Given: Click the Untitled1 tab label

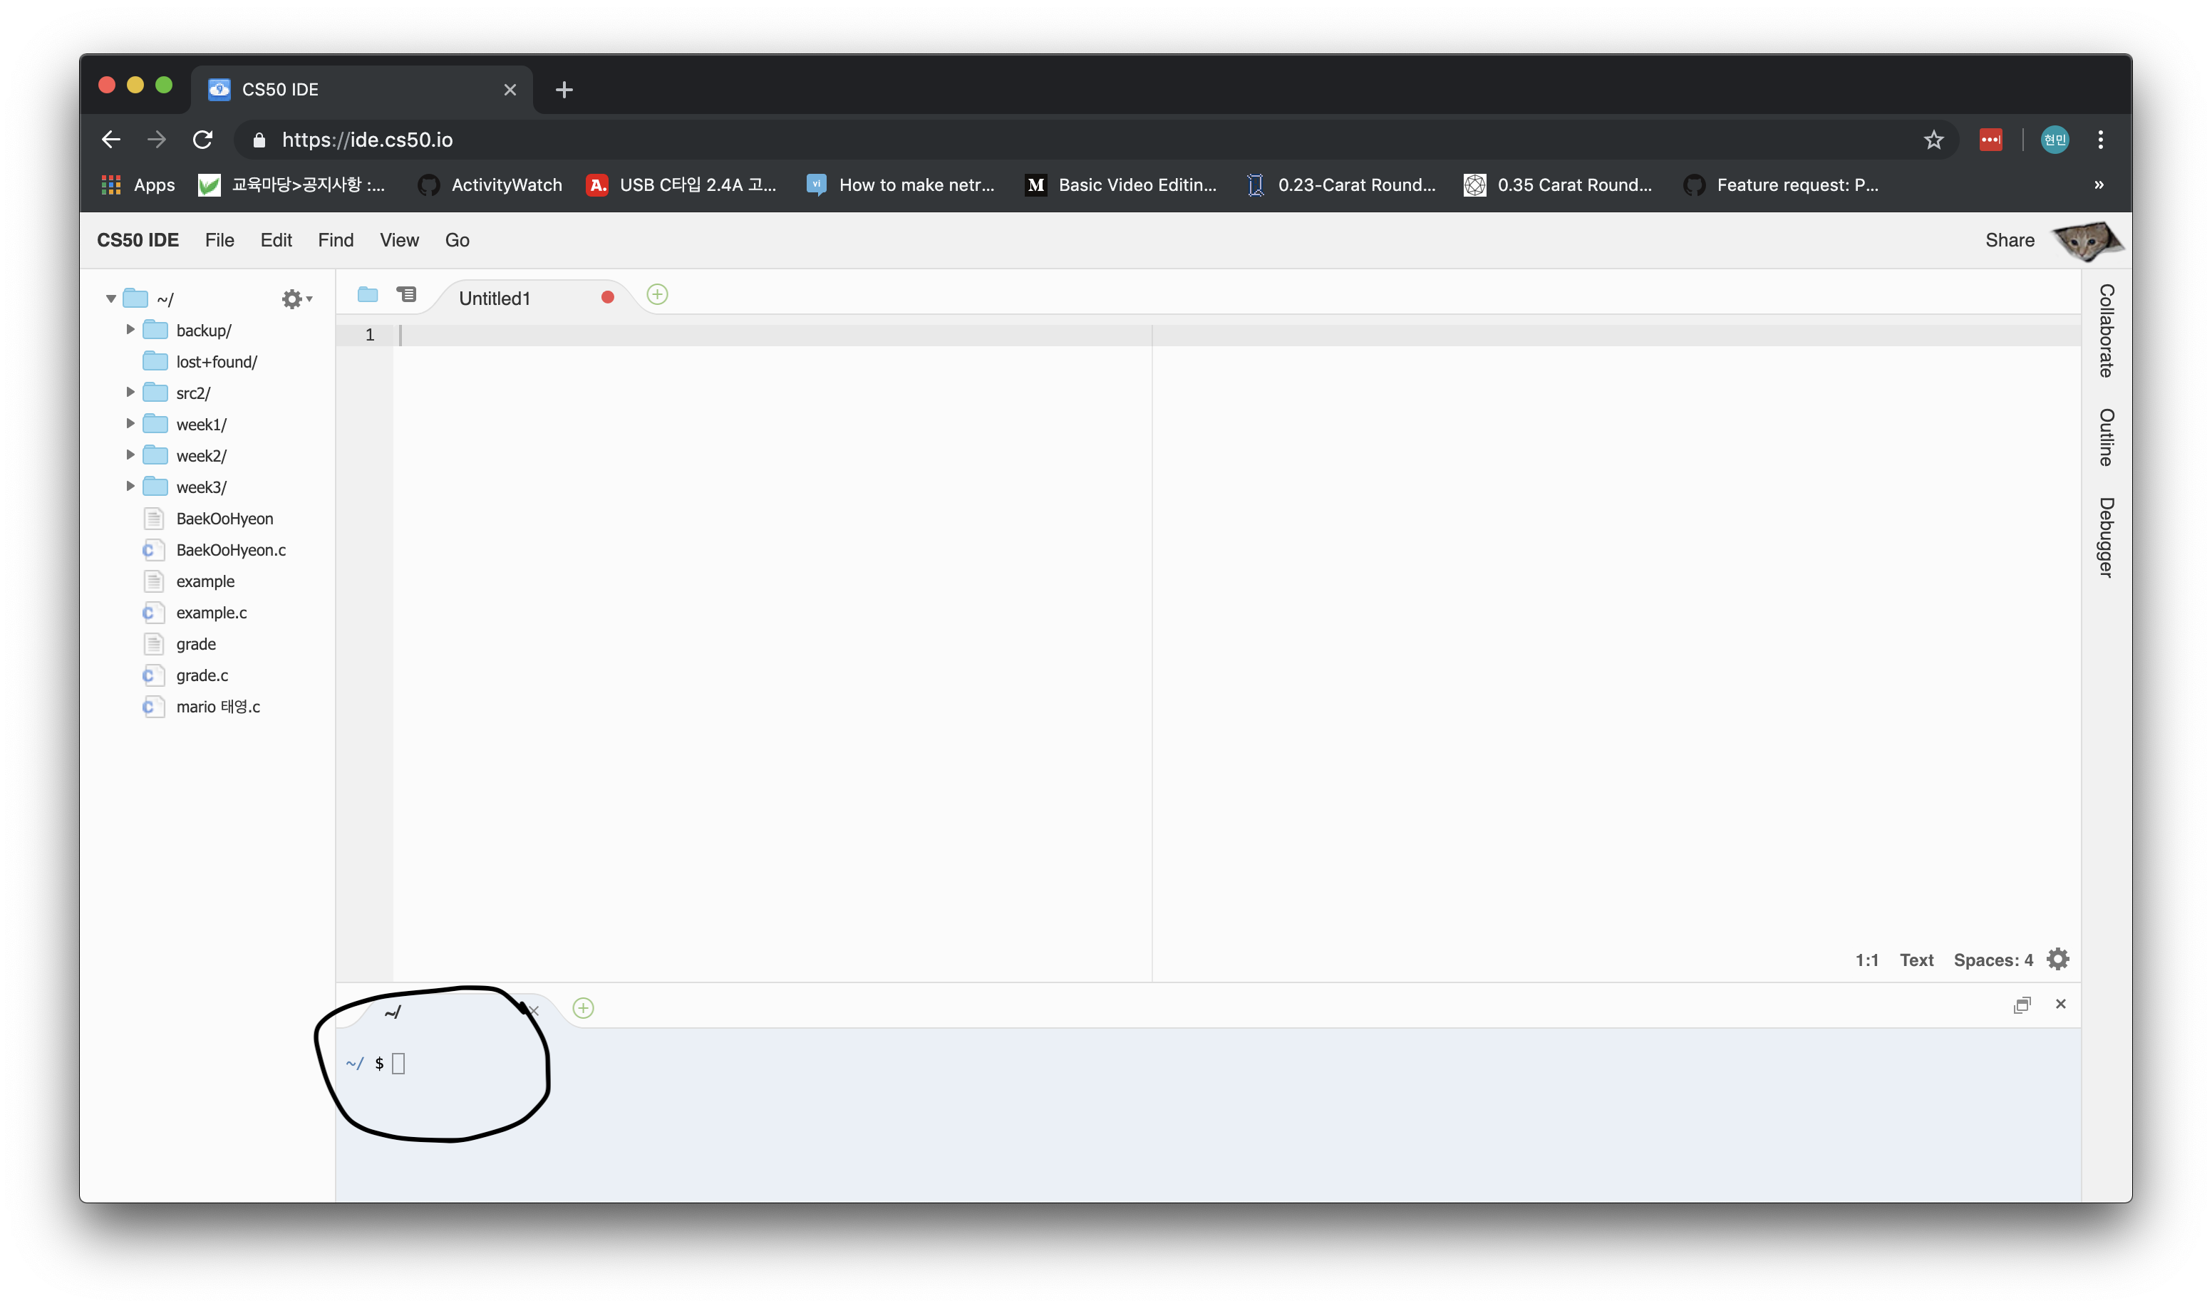Looking at the screenshot, I should 494,296.
